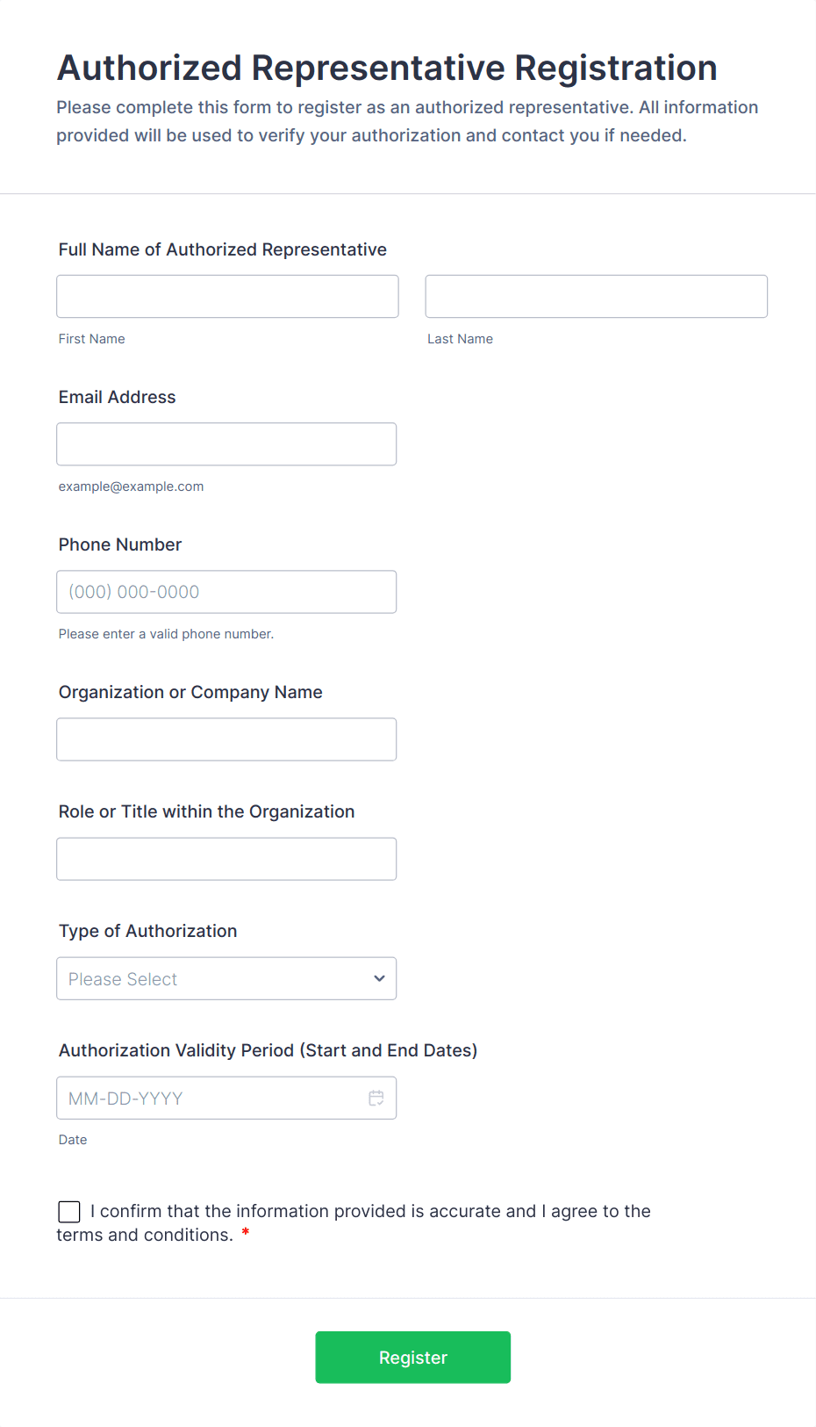Open the Please Select authorization combo box
This screenshot has width=816, height=1427.
pyautogui.click(x=211, y=978)
